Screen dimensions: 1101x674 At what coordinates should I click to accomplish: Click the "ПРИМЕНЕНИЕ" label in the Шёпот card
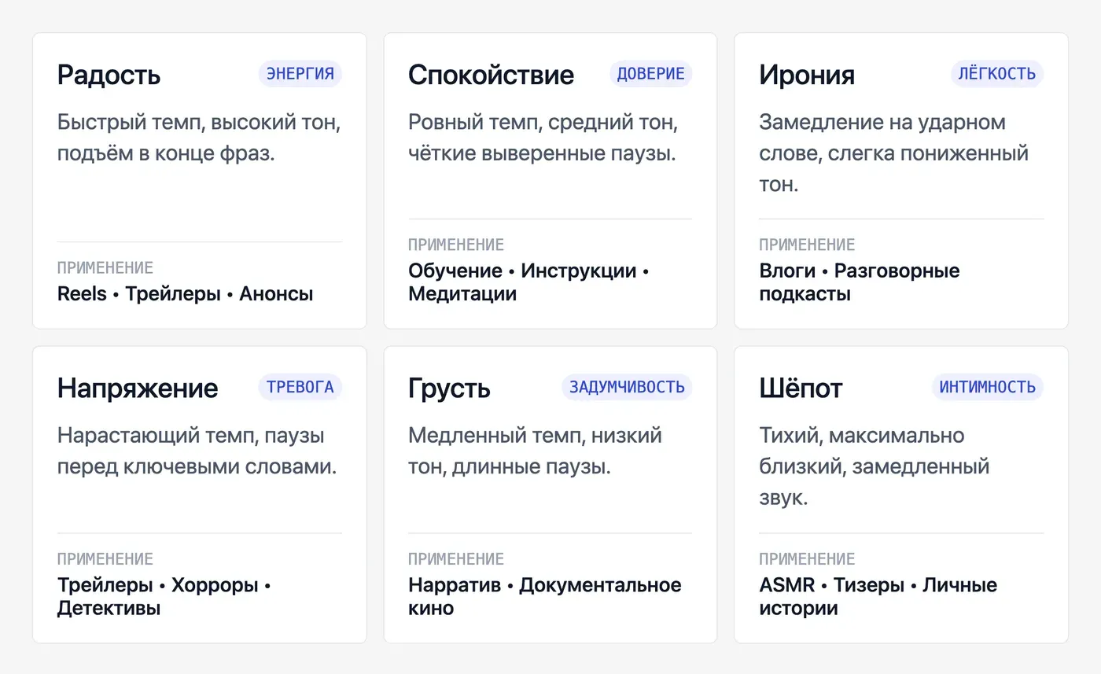807,559
